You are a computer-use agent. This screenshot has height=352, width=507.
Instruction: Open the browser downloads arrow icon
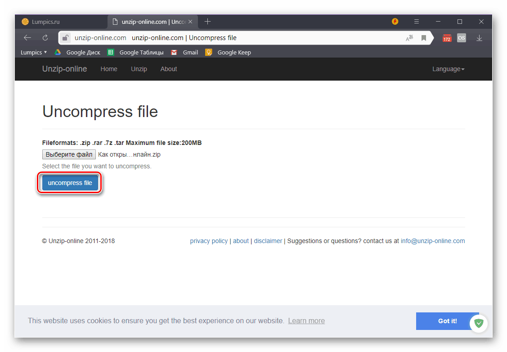point(479,38)
